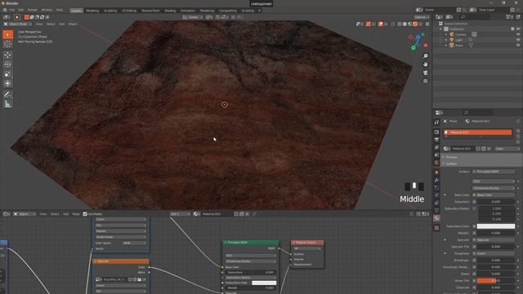Open the Texture properties tab
The height and width of the screenshot is (294, 523).
tap(436, 228)
